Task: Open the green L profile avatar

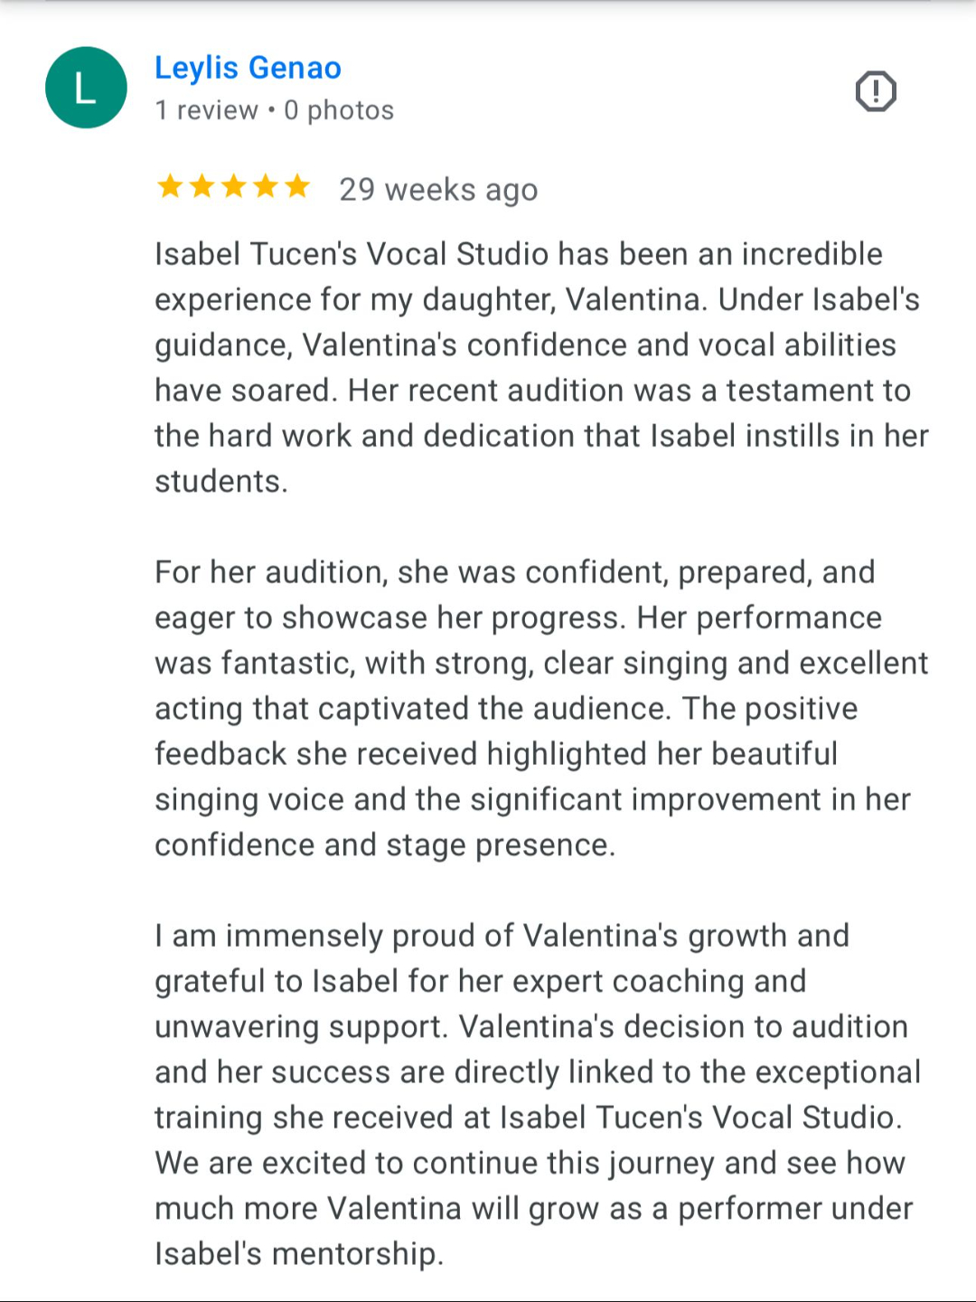Action: point(86,88)
